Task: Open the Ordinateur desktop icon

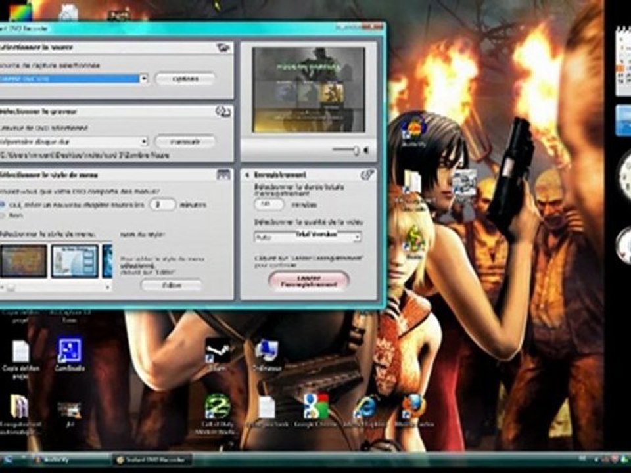Action: [266, 354]
